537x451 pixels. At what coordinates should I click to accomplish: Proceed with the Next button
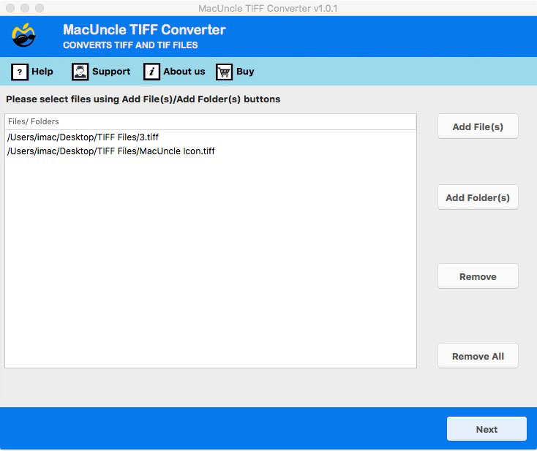[487, 429]
